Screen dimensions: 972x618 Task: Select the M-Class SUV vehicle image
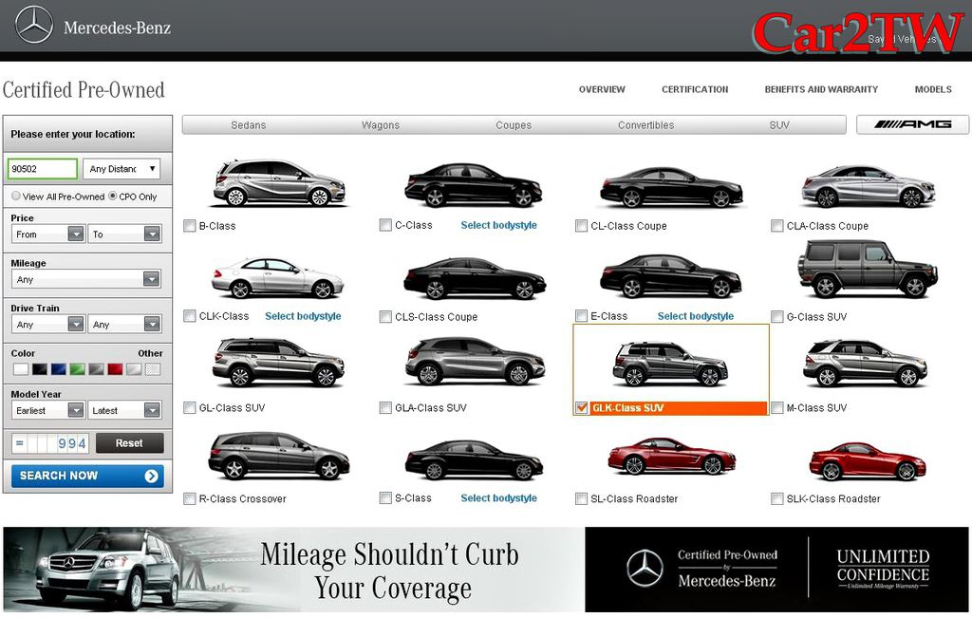coord(866,364)
